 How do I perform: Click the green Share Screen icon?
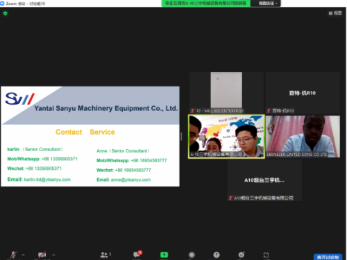pos(164,255)
